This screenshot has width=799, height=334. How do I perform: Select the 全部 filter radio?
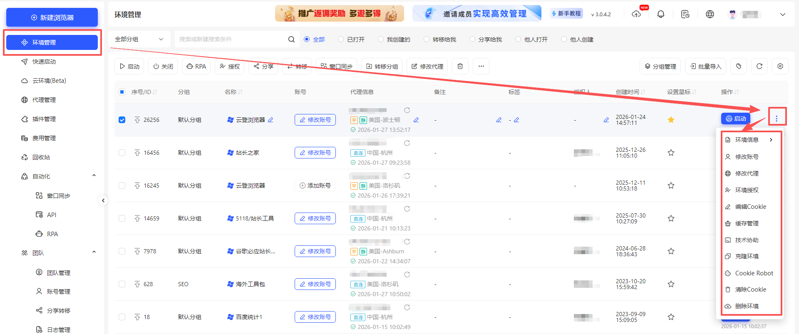tap(307, 39)
